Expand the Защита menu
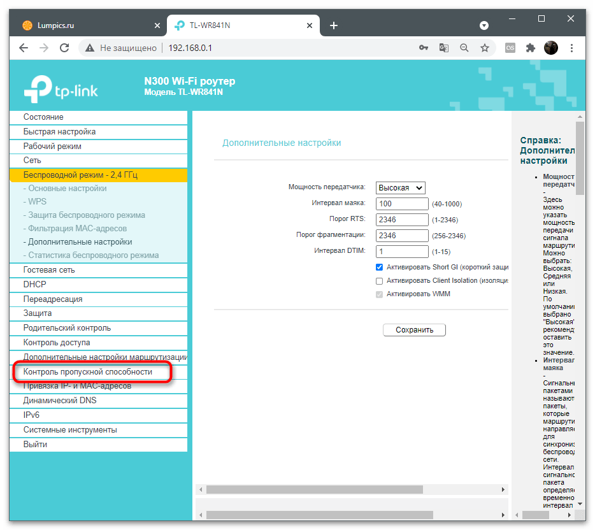The height and width of the screenshot is (530, 595). pos(98,313)
